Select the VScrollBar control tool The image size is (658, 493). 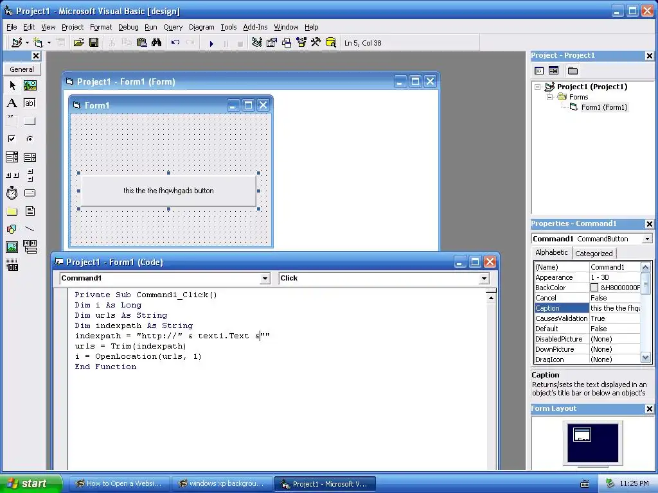point(30,175)
